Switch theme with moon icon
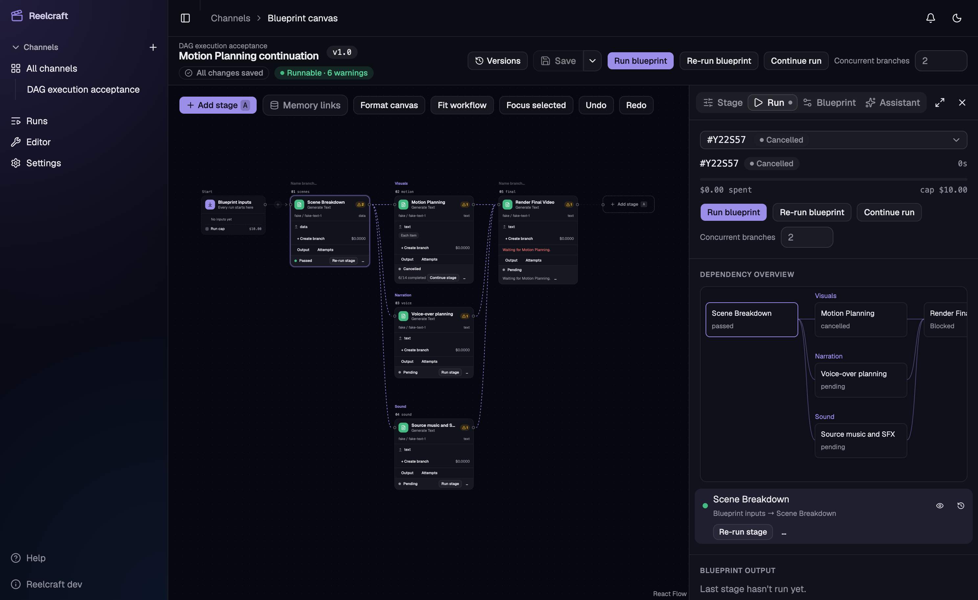 [957, 18]
